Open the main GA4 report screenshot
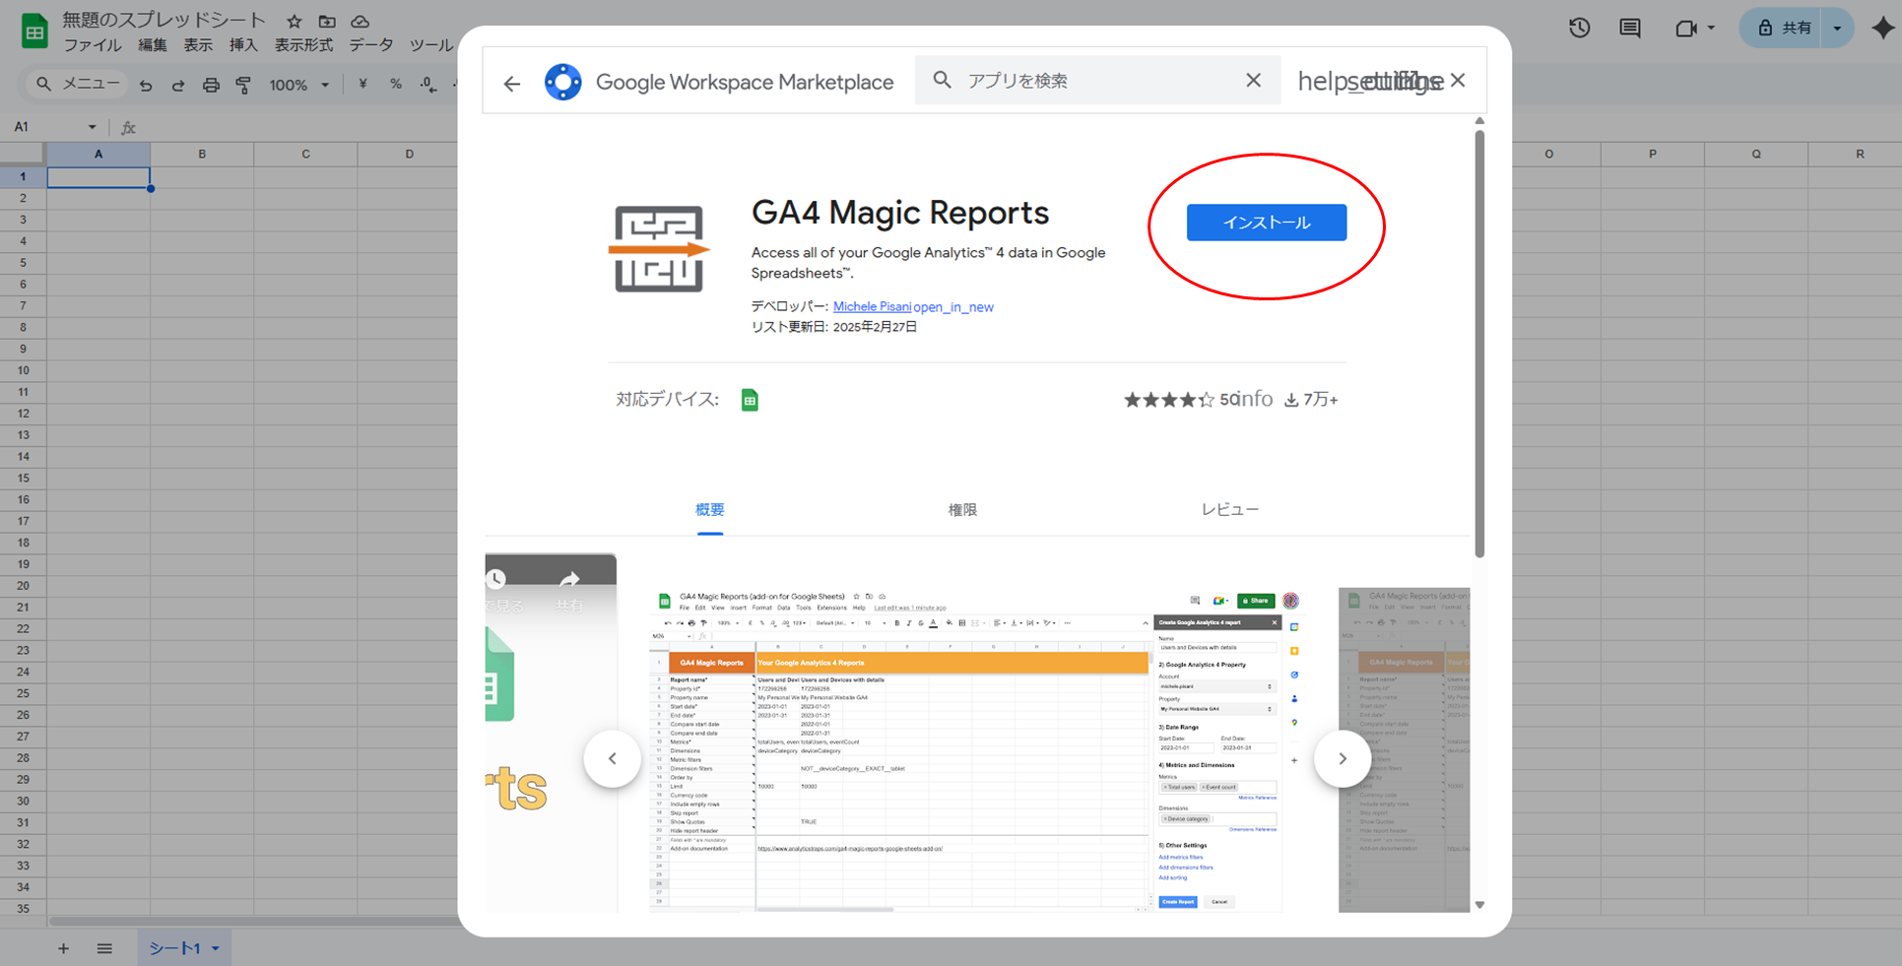Image resolution: width=1902 pixels, height=966 pixels. tap(977, 750)
